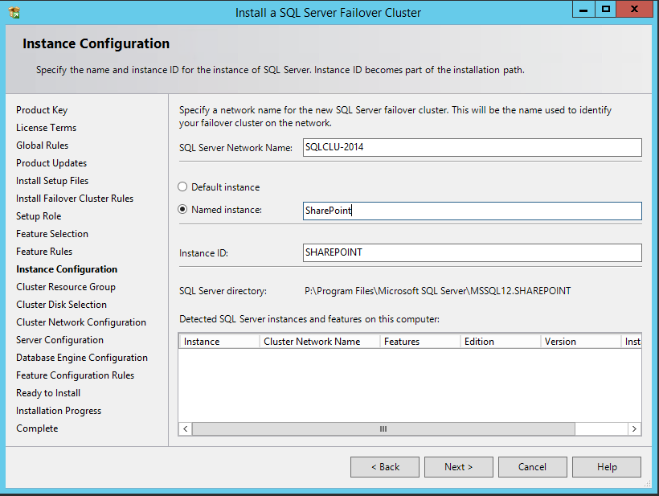Click the left scroll arrow of instances list

click(186, 428)
